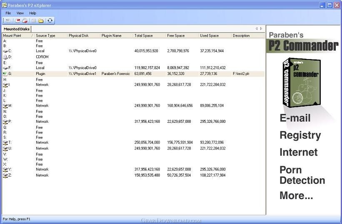Click the More... link in ad panel
This screenshot has width=342, height=224.
click(296, 195)
